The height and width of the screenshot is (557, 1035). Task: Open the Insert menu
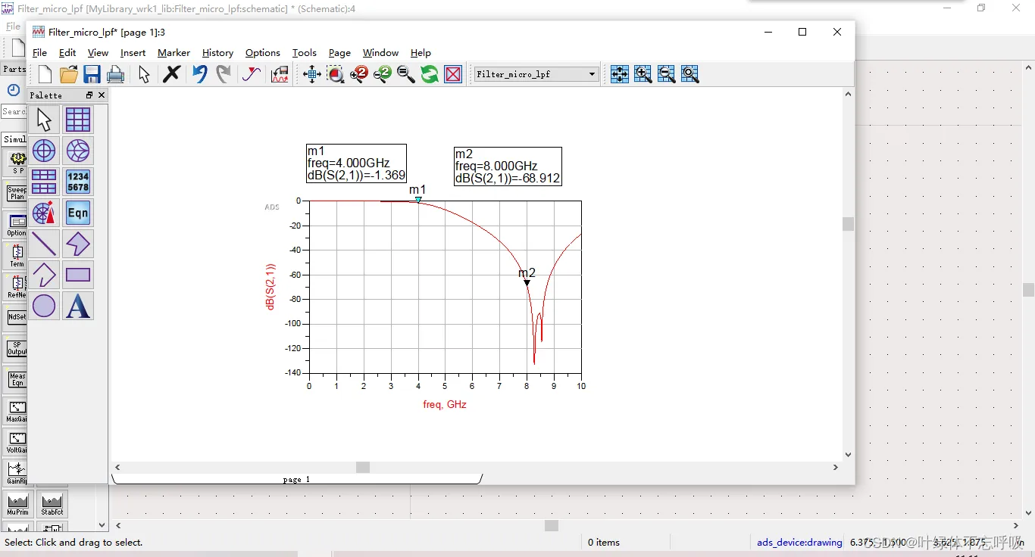pyautogui.click(x=133, y=53)
